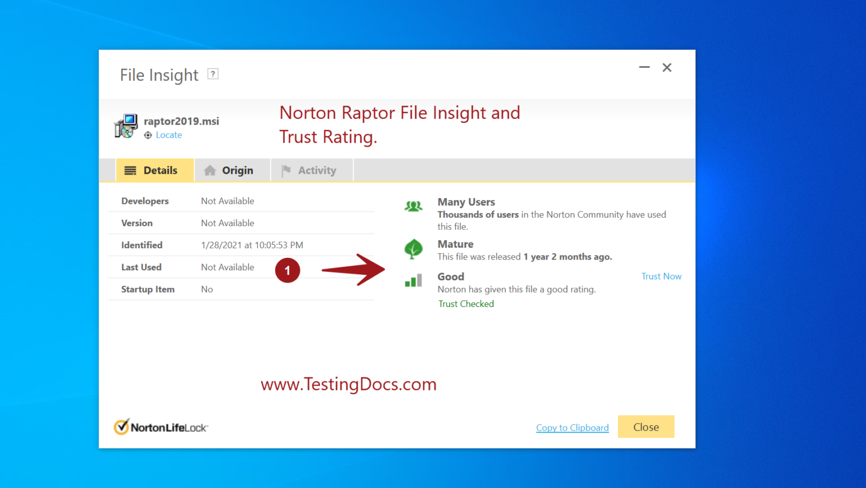This screenshot has width=866, height=488.
Task: Open the Copy to Clipboard link
Action: coord(572,428)
